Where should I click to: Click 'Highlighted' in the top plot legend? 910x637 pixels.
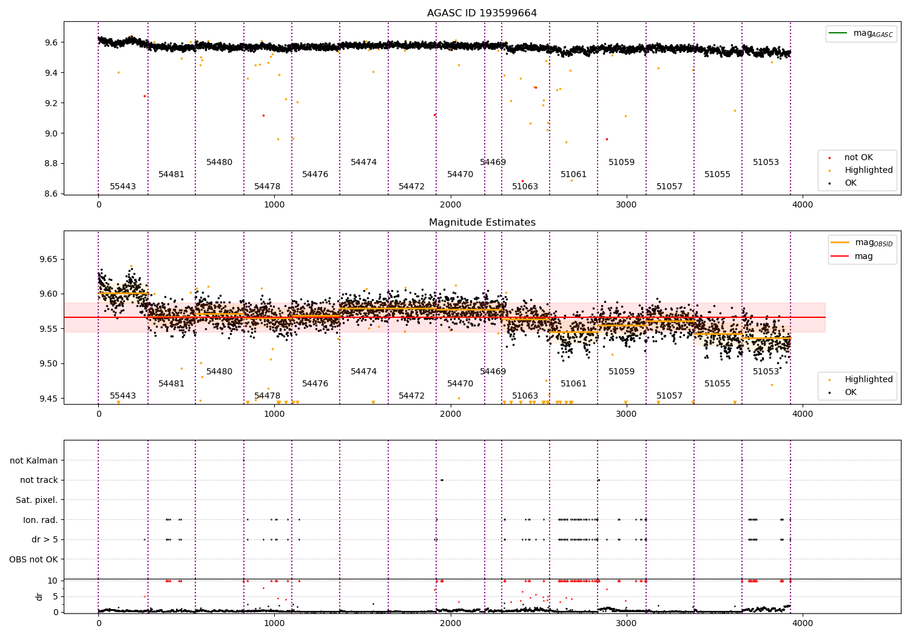click(x=868, y=170)
